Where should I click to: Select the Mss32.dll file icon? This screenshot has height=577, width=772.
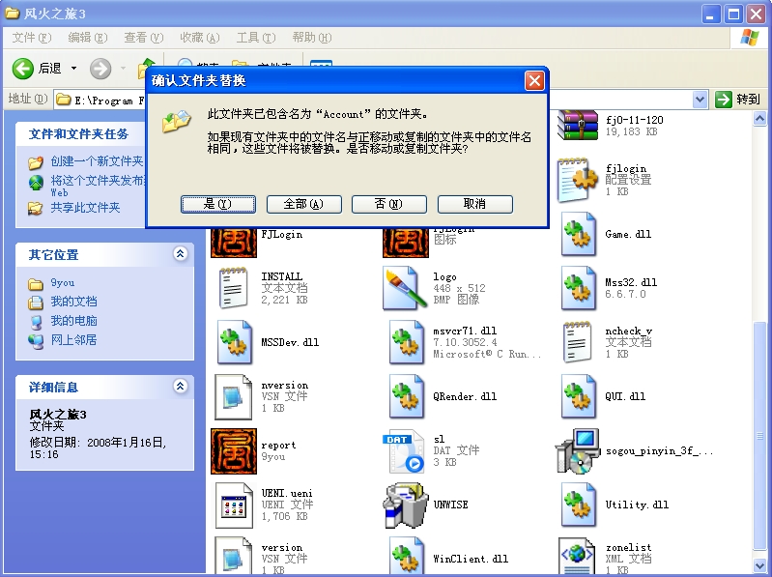pos(578,288)
